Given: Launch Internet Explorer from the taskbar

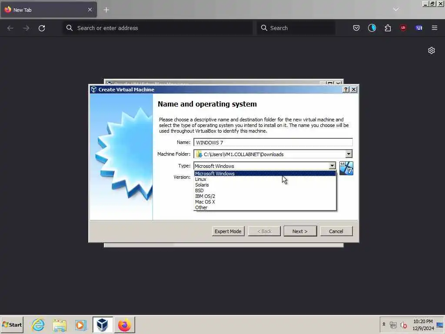Looking at the screenshot, I should (x=38, y=325).
